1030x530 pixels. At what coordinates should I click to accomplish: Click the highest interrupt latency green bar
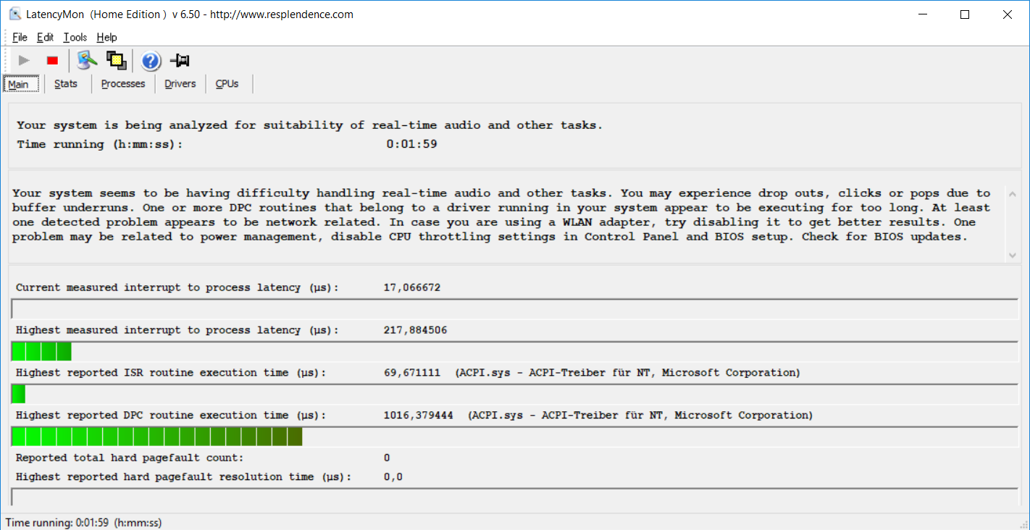pos(41,352)
